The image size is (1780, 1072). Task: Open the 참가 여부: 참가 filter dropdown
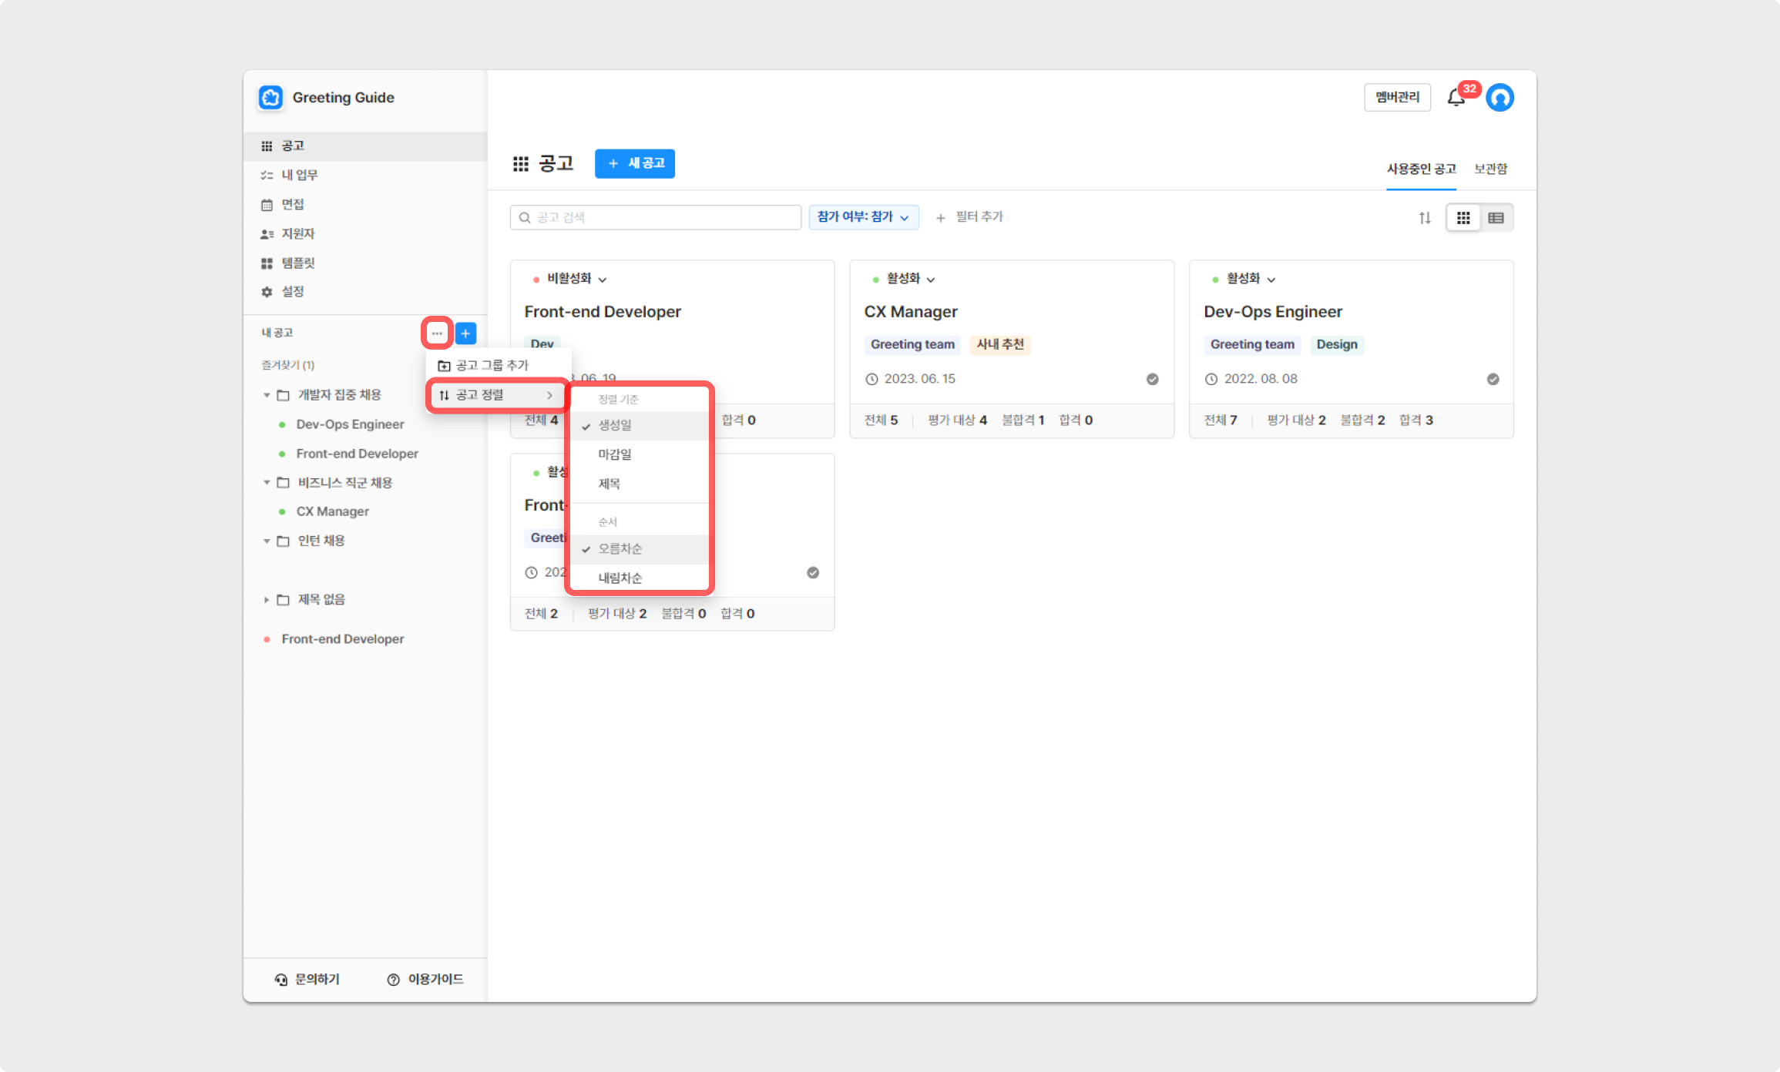pos(863,217)
